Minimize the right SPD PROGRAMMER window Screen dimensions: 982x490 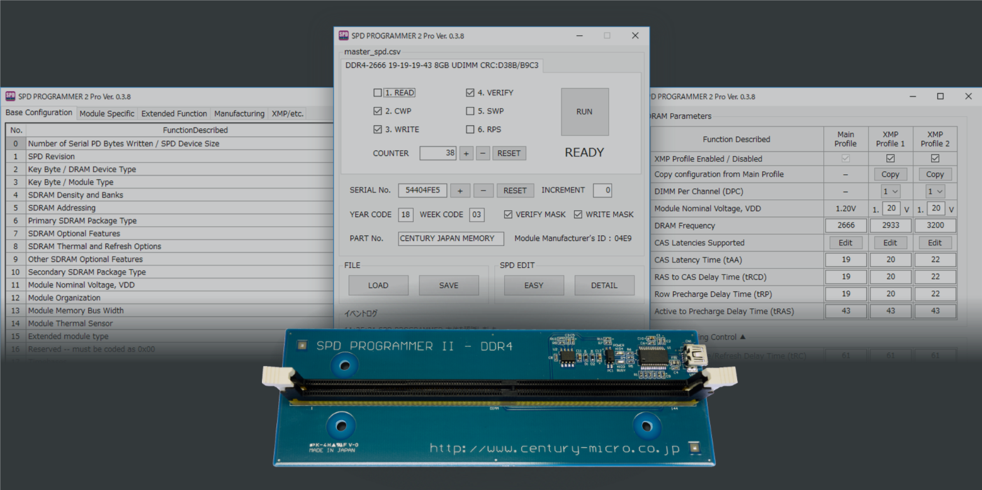[x=912, y=96]
